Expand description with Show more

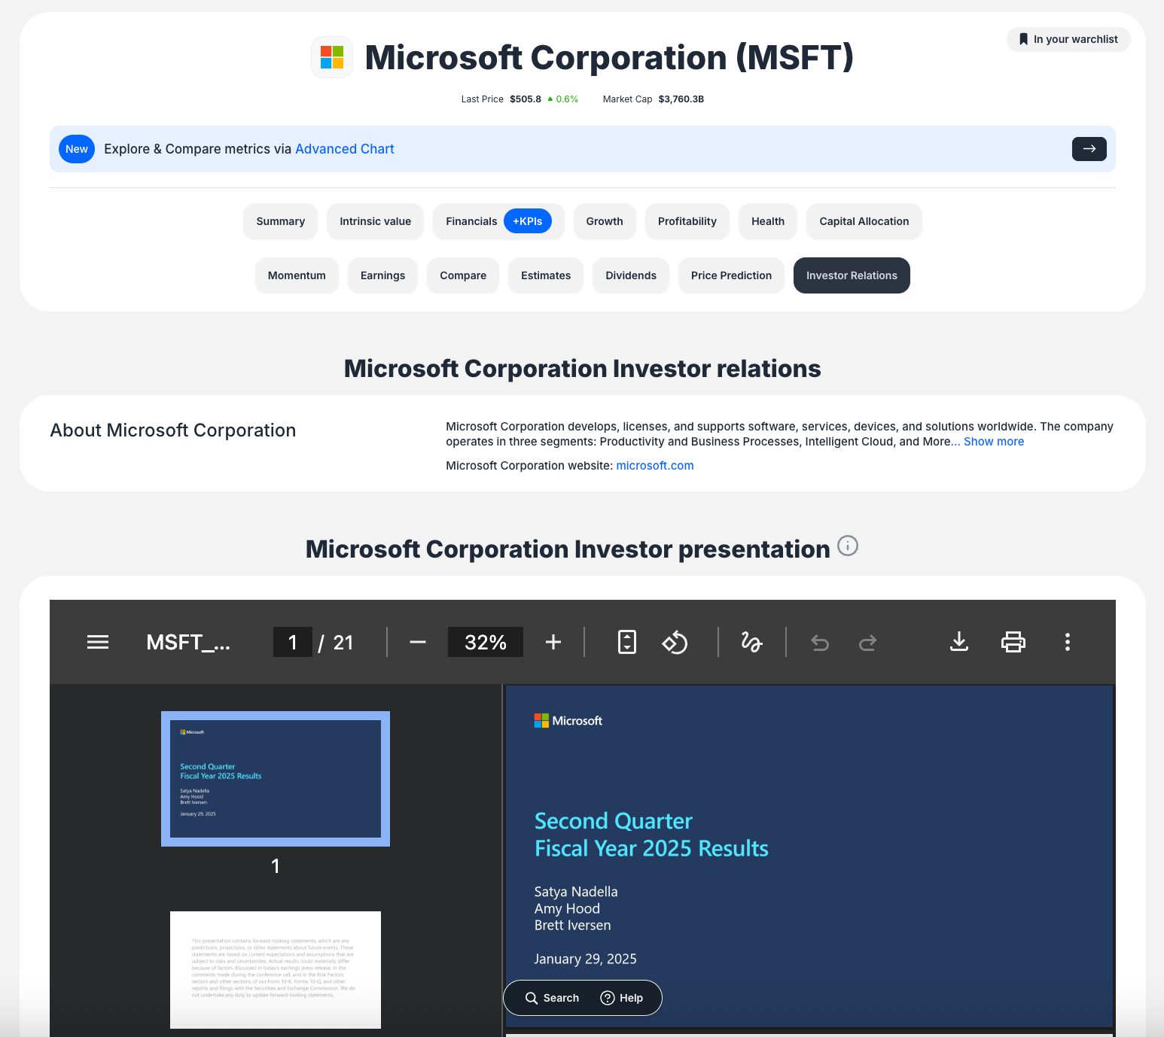point(994,442)
